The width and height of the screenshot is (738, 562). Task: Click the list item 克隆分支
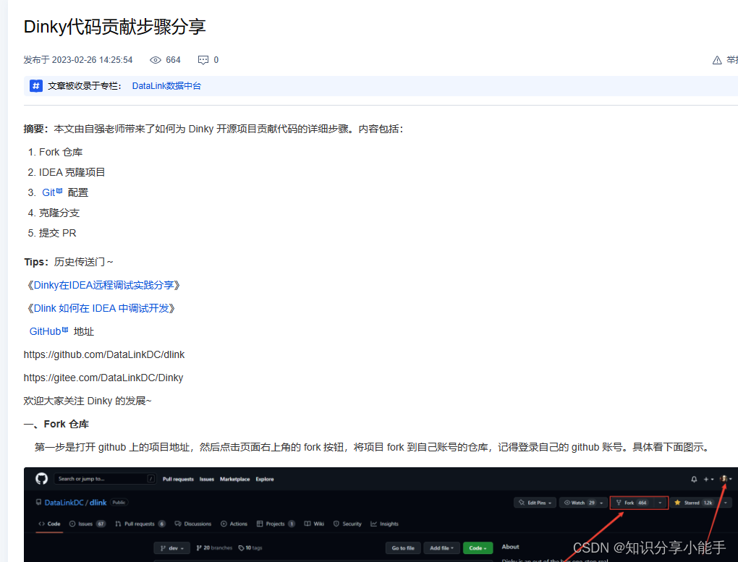[x=59, y=213]
